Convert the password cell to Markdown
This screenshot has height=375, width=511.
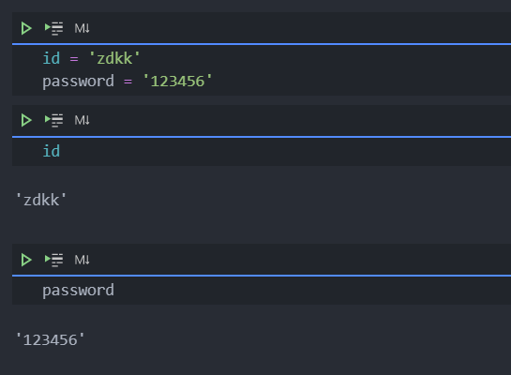point(82,260)
